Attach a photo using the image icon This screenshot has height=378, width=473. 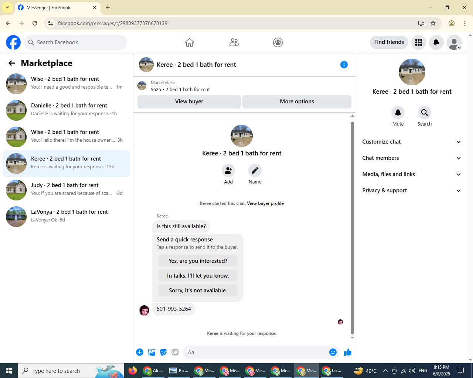click(152, 352)
